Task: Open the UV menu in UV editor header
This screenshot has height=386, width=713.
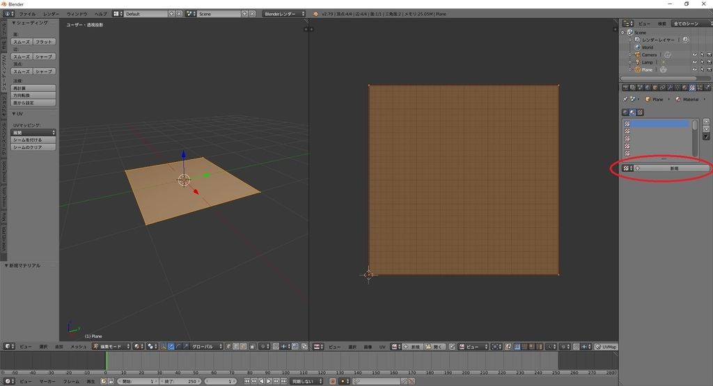Action: (x=382, y=347)
